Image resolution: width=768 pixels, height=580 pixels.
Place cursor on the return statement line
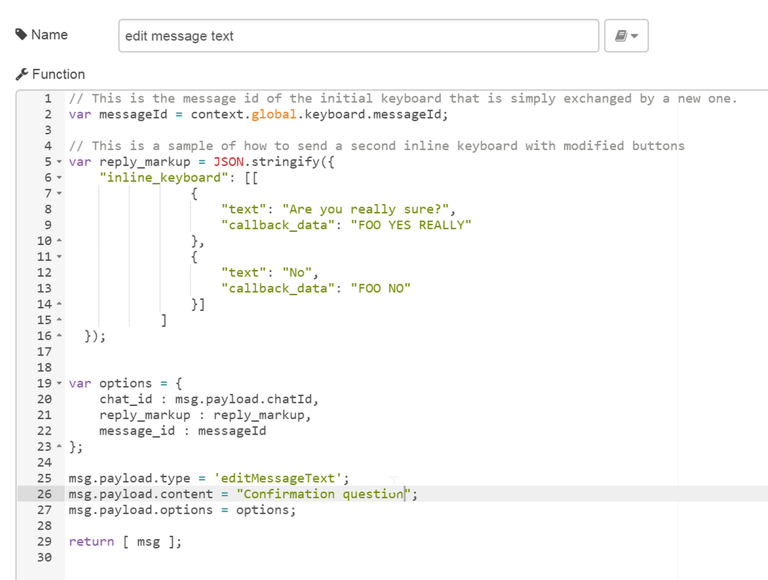coord(124,541)
